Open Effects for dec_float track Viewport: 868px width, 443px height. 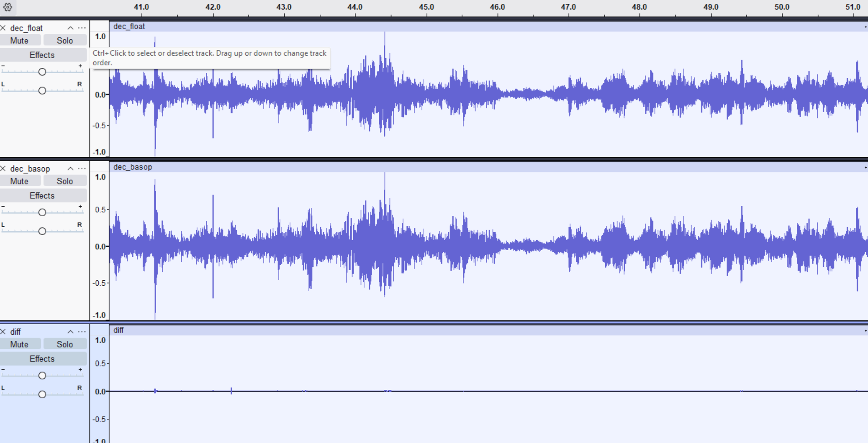(x=42, y=55)
